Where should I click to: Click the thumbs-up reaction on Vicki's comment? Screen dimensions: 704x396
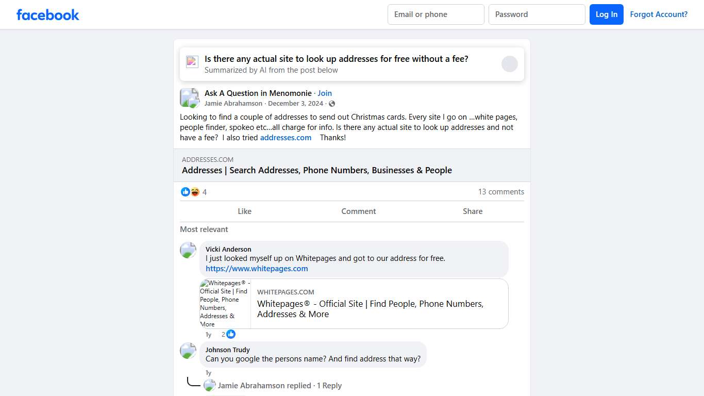tap(231, 334)
